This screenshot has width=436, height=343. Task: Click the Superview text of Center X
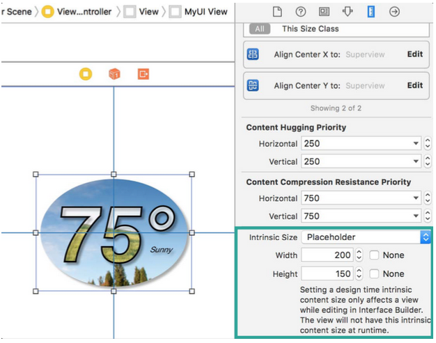[365, 54]
